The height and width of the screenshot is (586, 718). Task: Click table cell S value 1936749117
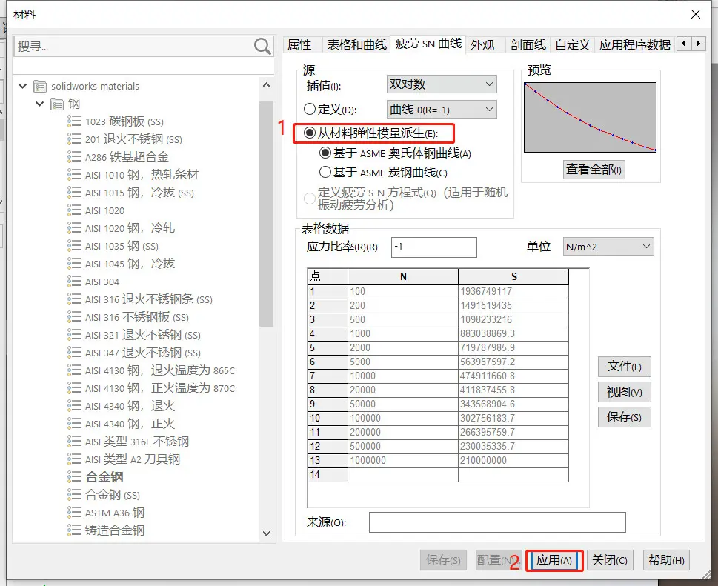pyautogui.click(x=513, y=292)
